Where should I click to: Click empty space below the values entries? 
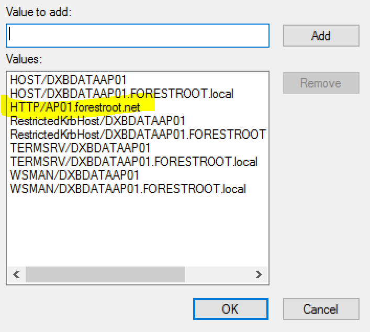(x=137, y=231)
